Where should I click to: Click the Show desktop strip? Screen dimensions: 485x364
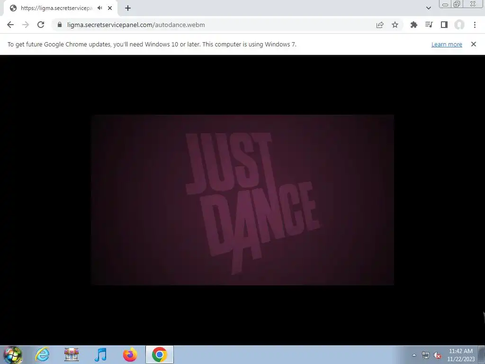click(x=483, y=355)
